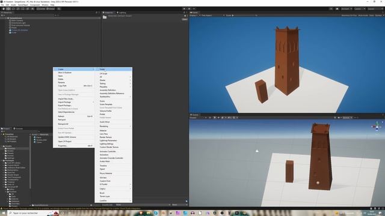385x216 pixels.
Task: Open the Shaded draw mode dropdown
Action: 198,118
